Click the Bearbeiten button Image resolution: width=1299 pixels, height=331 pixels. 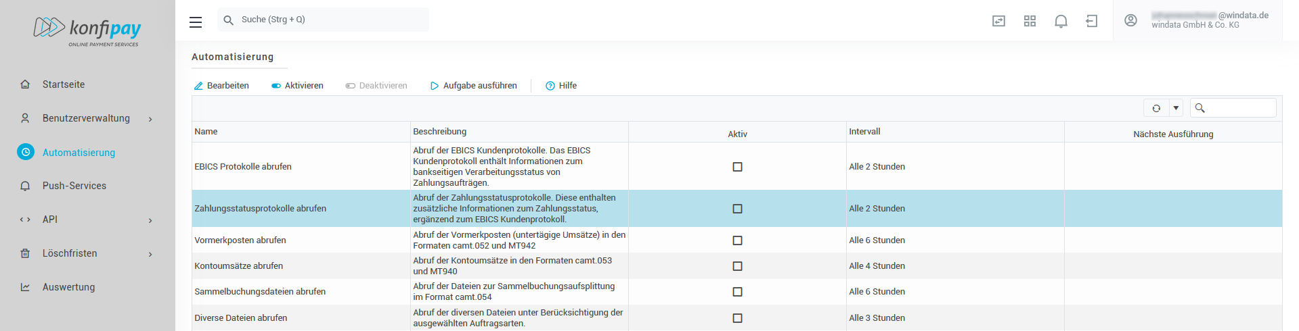tap(221, 86)
